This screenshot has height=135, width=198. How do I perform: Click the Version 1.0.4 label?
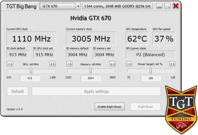click(15, 109)
